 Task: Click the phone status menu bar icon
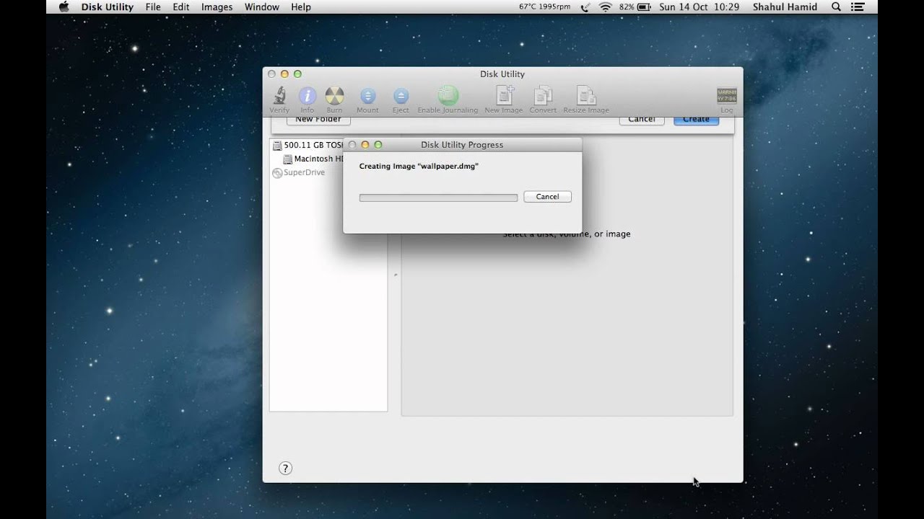coord(585,6)
